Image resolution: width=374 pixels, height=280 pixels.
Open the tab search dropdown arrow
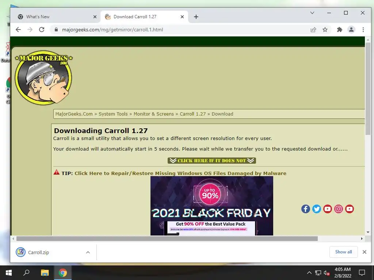[312, 13]
